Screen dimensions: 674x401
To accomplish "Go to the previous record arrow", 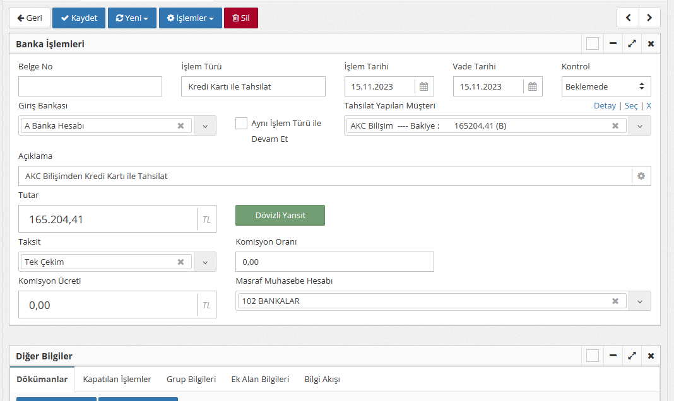I will (x=628, y=18).
